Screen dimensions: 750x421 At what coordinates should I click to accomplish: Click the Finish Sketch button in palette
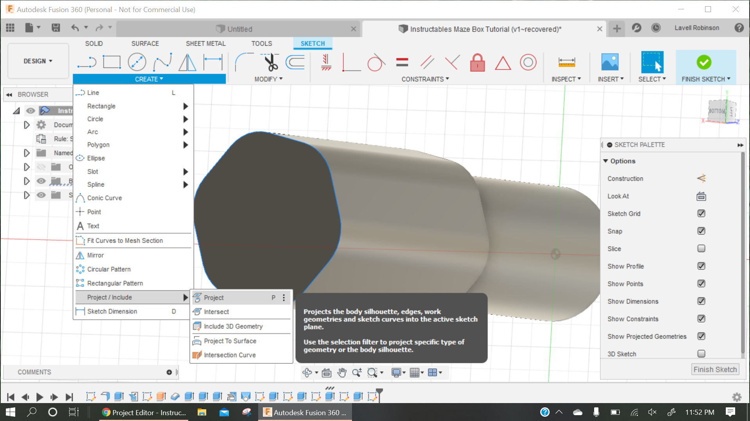715,370
